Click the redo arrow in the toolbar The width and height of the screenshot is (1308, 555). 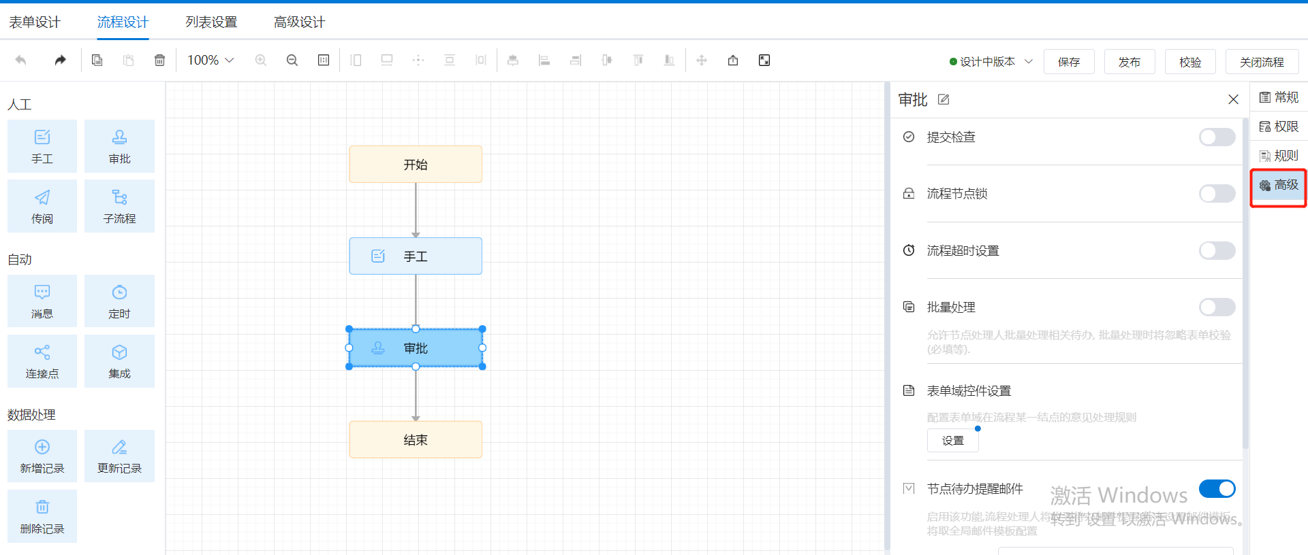tap(61, 61)
